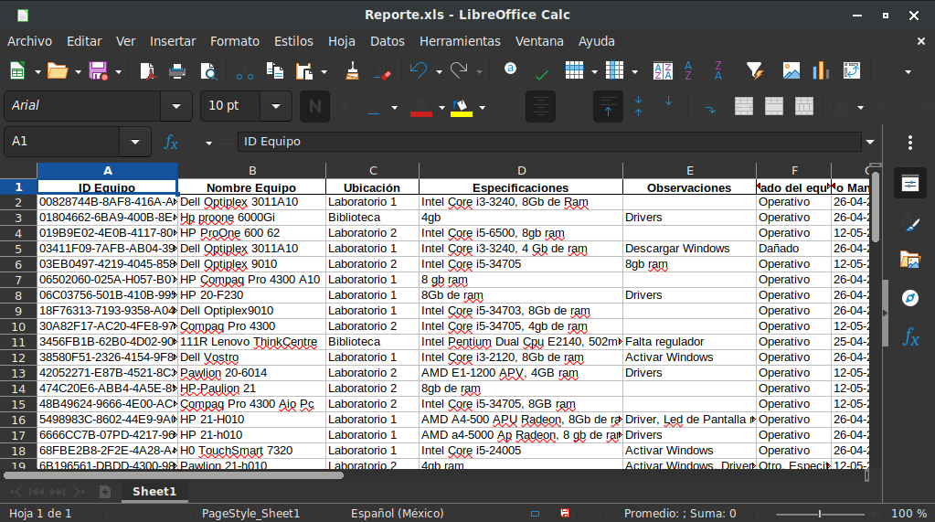The height and width of the screenshot is (522, 935).
Task: Open the Save options dropdown arrow
Action: 118,71
